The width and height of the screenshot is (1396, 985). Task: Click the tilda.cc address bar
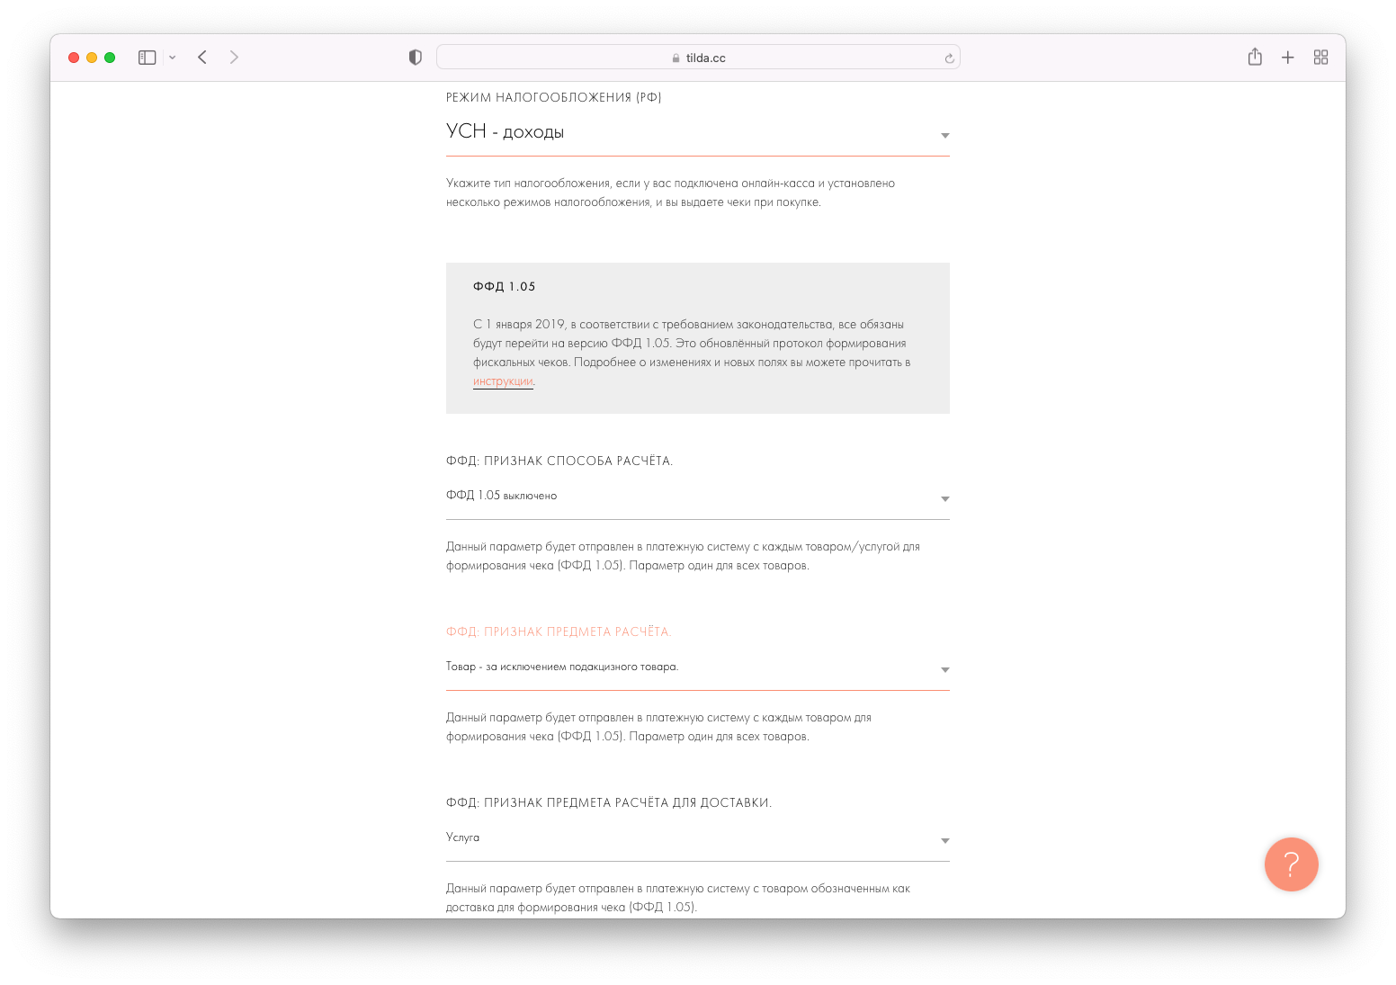pos(698,58)
